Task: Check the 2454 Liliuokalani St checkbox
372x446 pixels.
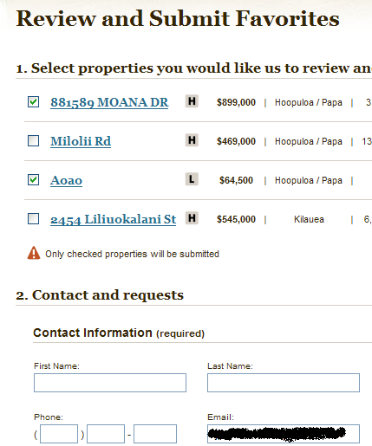Action: [33, 218]
